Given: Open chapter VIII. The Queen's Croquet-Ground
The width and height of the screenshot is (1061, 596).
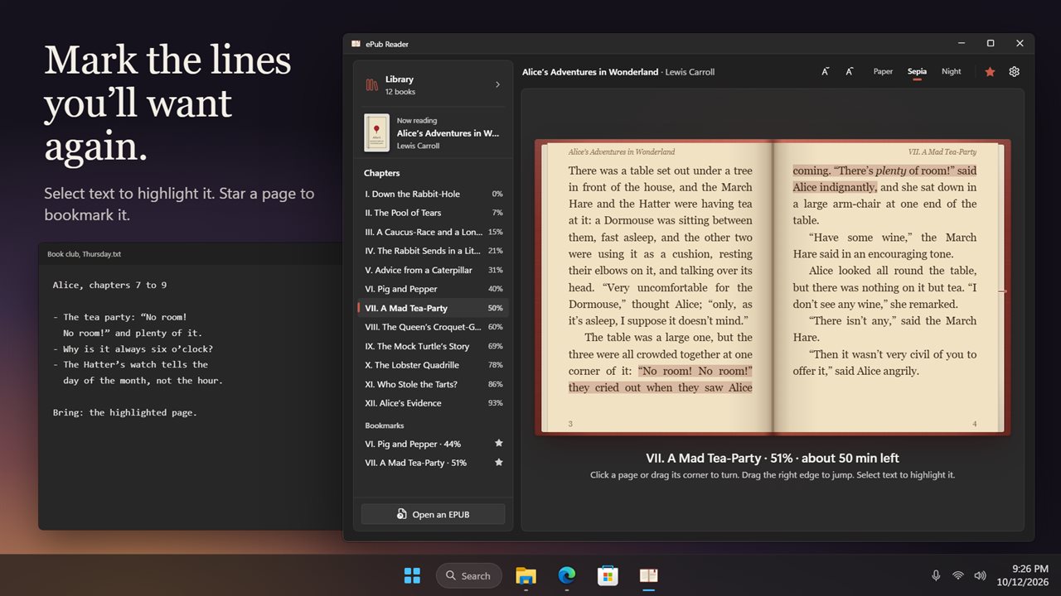Looking at the screenshot, I should (x=434, y=327).
